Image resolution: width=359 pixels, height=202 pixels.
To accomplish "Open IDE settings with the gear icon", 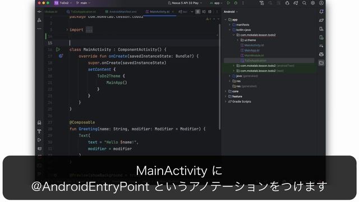I will coord(312,3).
